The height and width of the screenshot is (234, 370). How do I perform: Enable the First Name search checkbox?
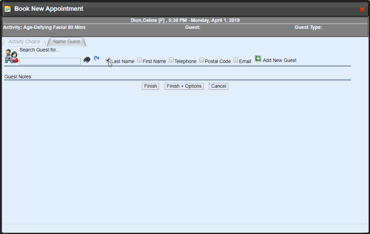[139, 60]
